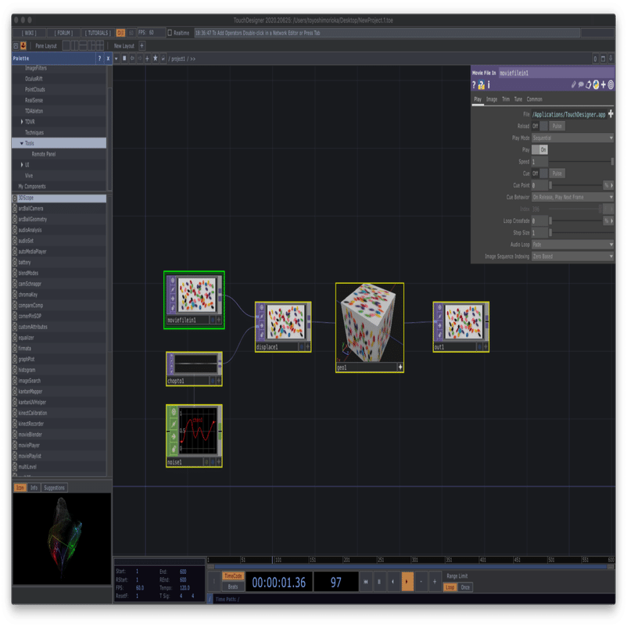The height and width of the screenshot is (627, 627).
Task: Select single pane layout icon
Action: [66, 45]
